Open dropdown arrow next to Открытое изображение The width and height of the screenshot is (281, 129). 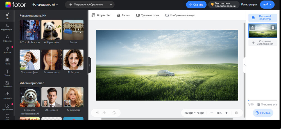(x=111, y=4)
